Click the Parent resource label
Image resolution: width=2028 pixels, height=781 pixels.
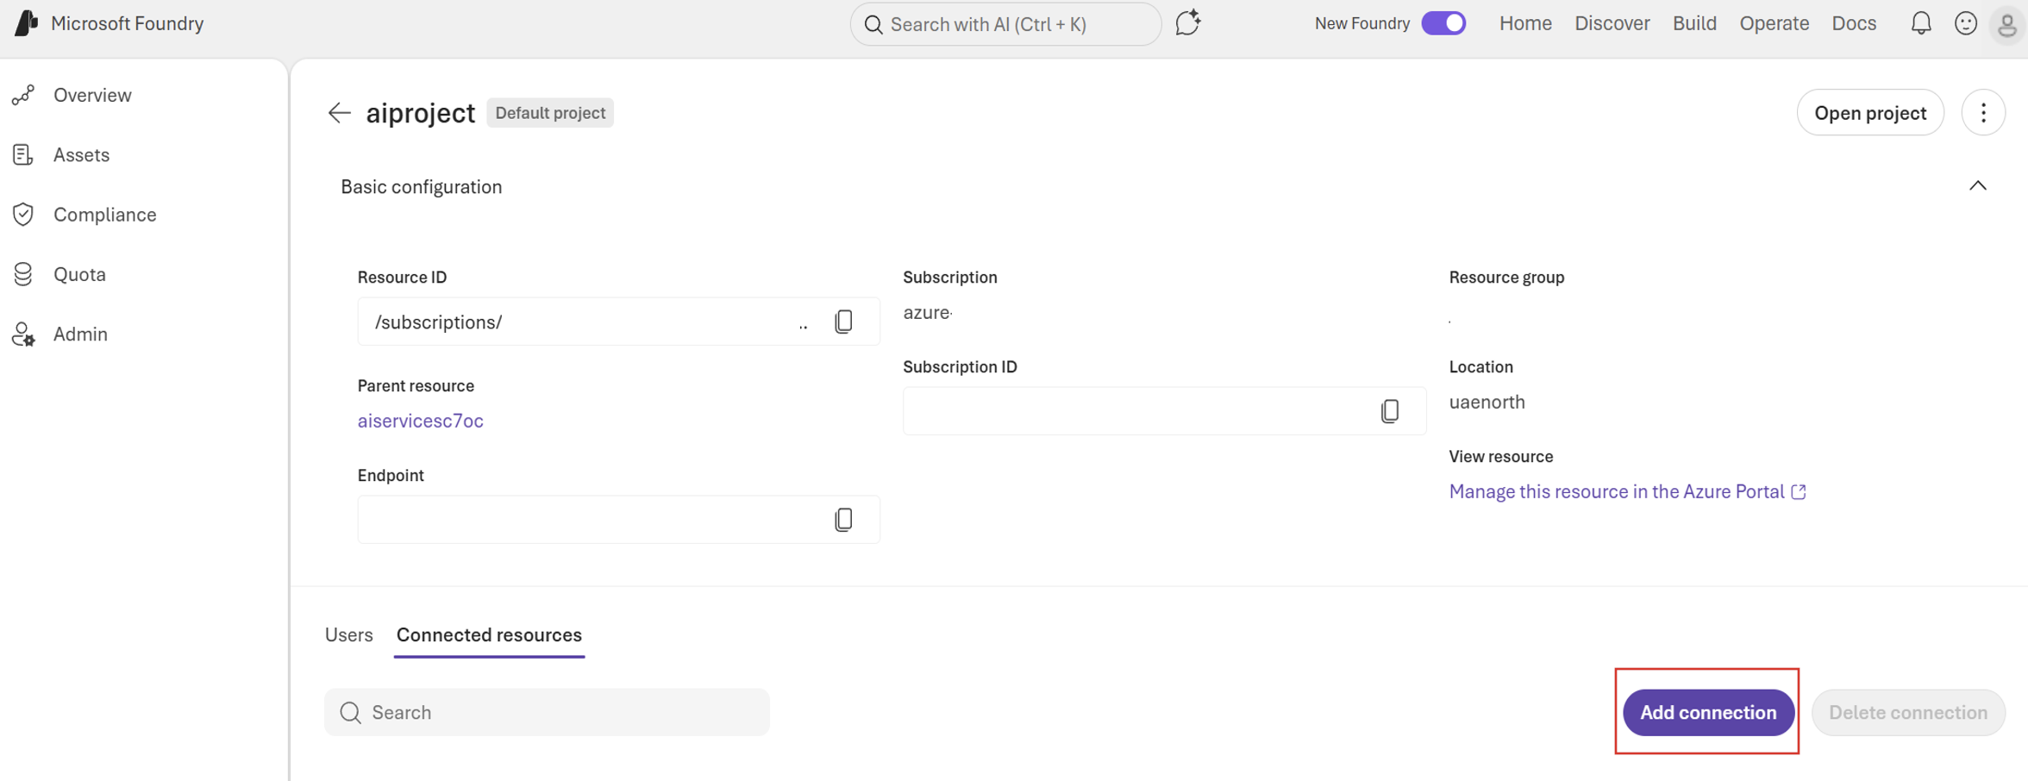click(x=416, y=386)
